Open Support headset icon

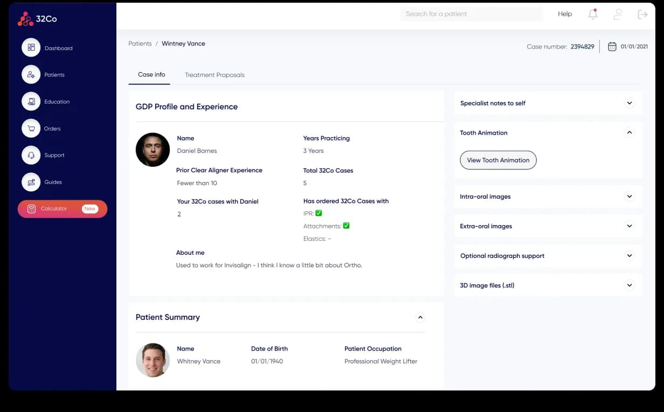point(31,155)
